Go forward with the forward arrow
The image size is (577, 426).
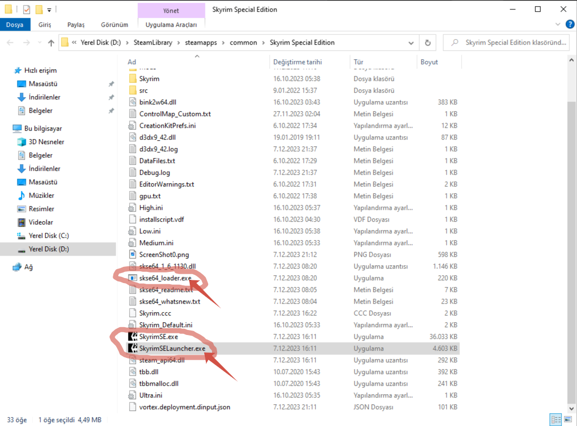26,42
